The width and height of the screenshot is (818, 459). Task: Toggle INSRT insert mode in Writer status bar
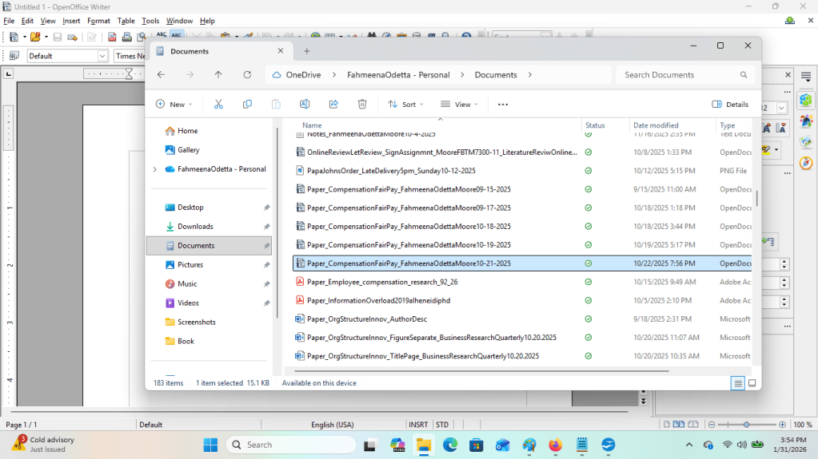[417, 425]
